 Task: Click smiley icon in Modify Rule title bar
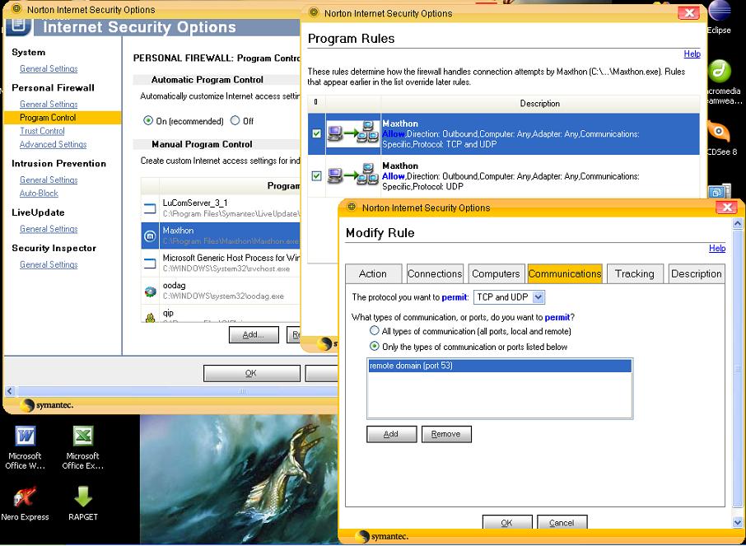[352, 208]
